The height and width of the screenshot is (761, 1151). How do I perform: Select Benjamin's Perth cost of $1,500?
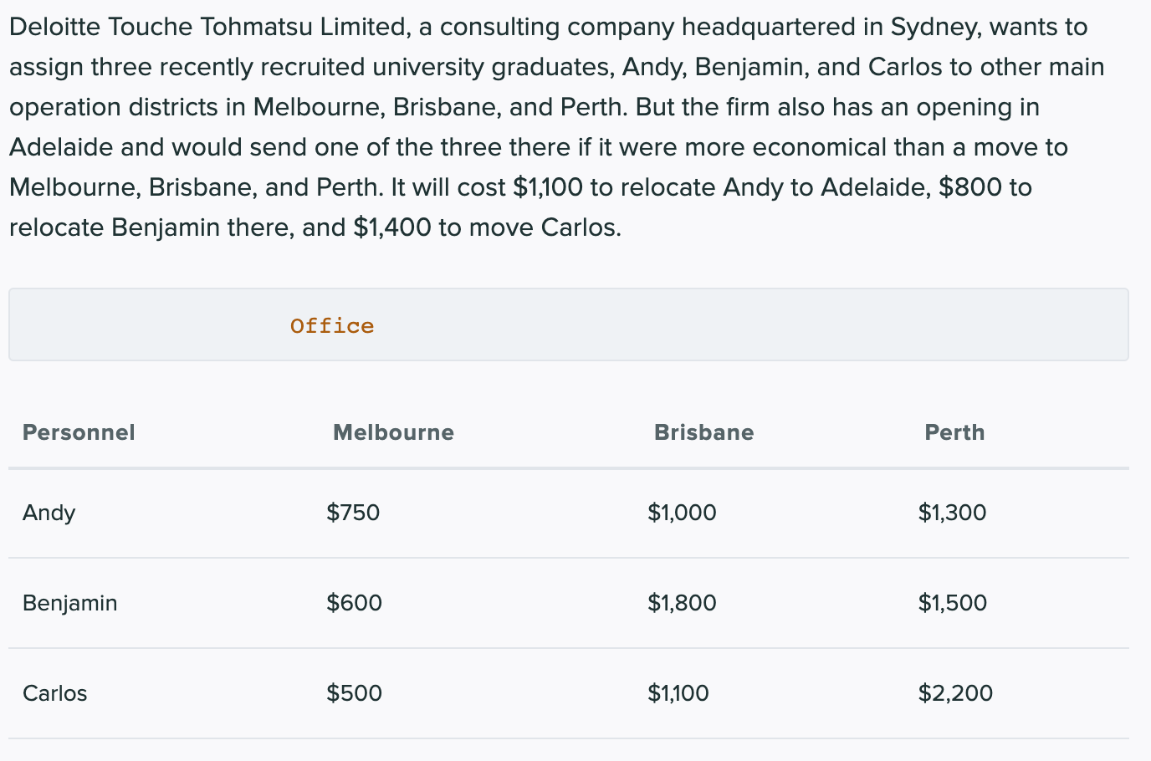click(952, 603)
